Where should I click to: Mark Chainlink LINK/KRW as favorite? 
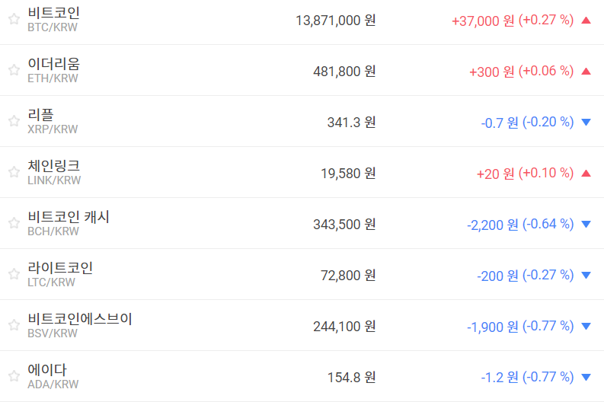pos(14,172)
